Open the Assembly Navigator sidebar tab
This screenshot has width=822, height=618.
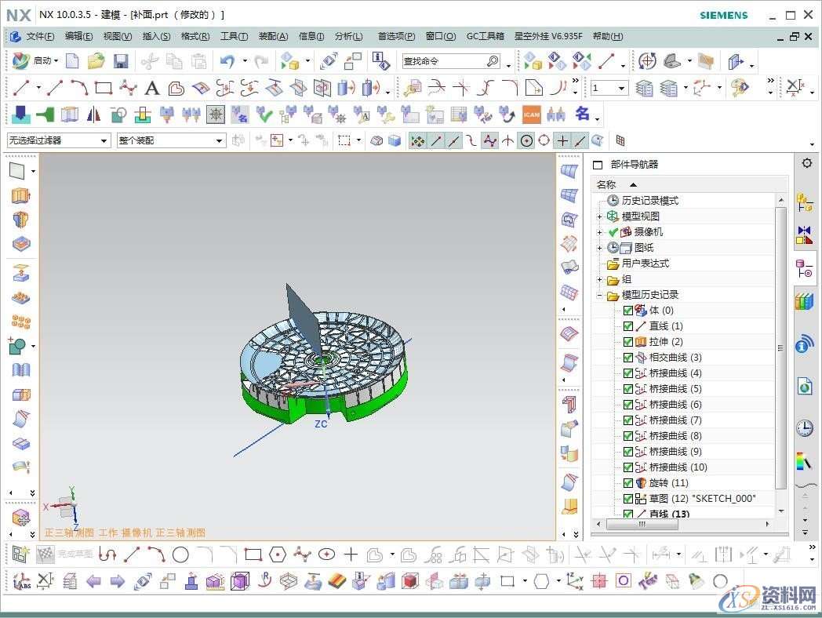pyautogui.click(x=804, y=203)
